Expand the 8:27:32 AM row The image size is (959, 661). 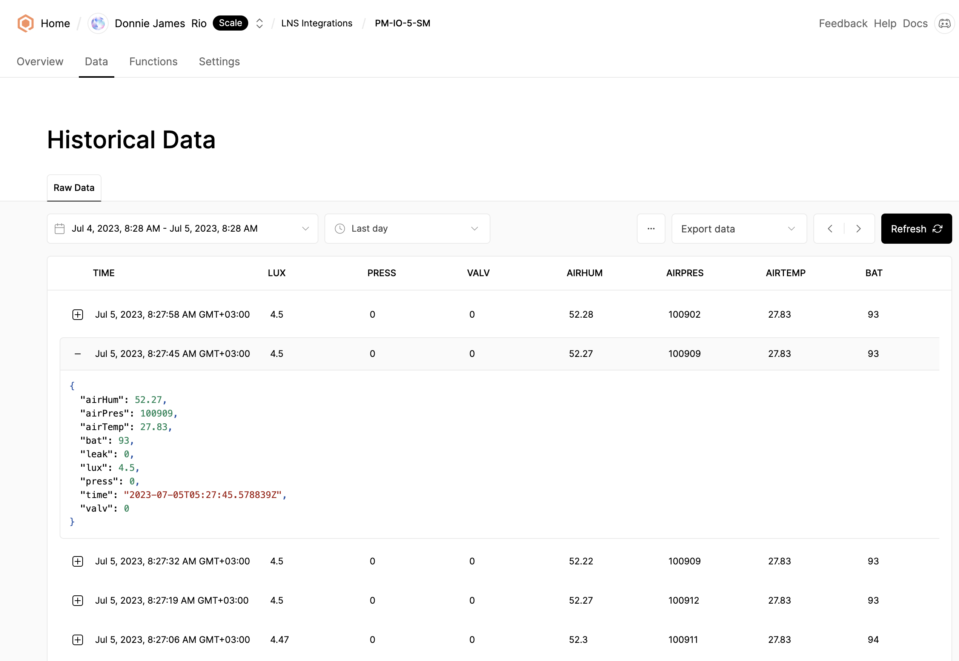click(x=77, y=561)
